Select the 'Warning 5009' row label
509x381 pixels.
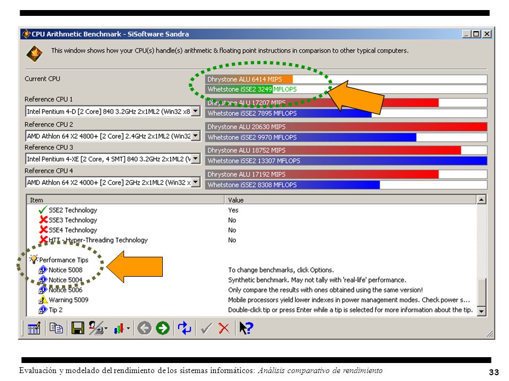(x=68, y=300)
